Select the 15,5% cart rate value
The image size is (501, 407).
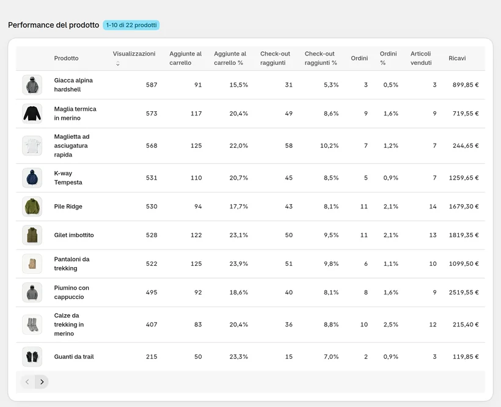tap(239, 85)
